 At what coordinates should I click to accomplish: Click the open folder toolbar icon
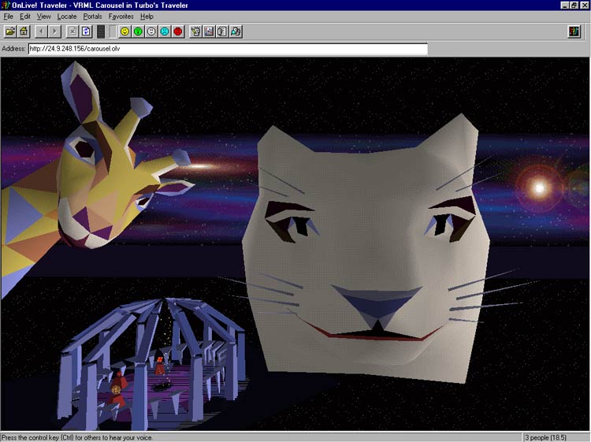[10, 32]
